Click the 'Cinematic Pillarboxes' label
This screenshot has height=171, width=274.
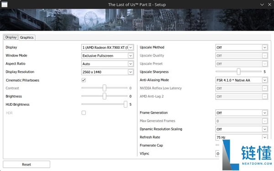click(x=22, y=80)
